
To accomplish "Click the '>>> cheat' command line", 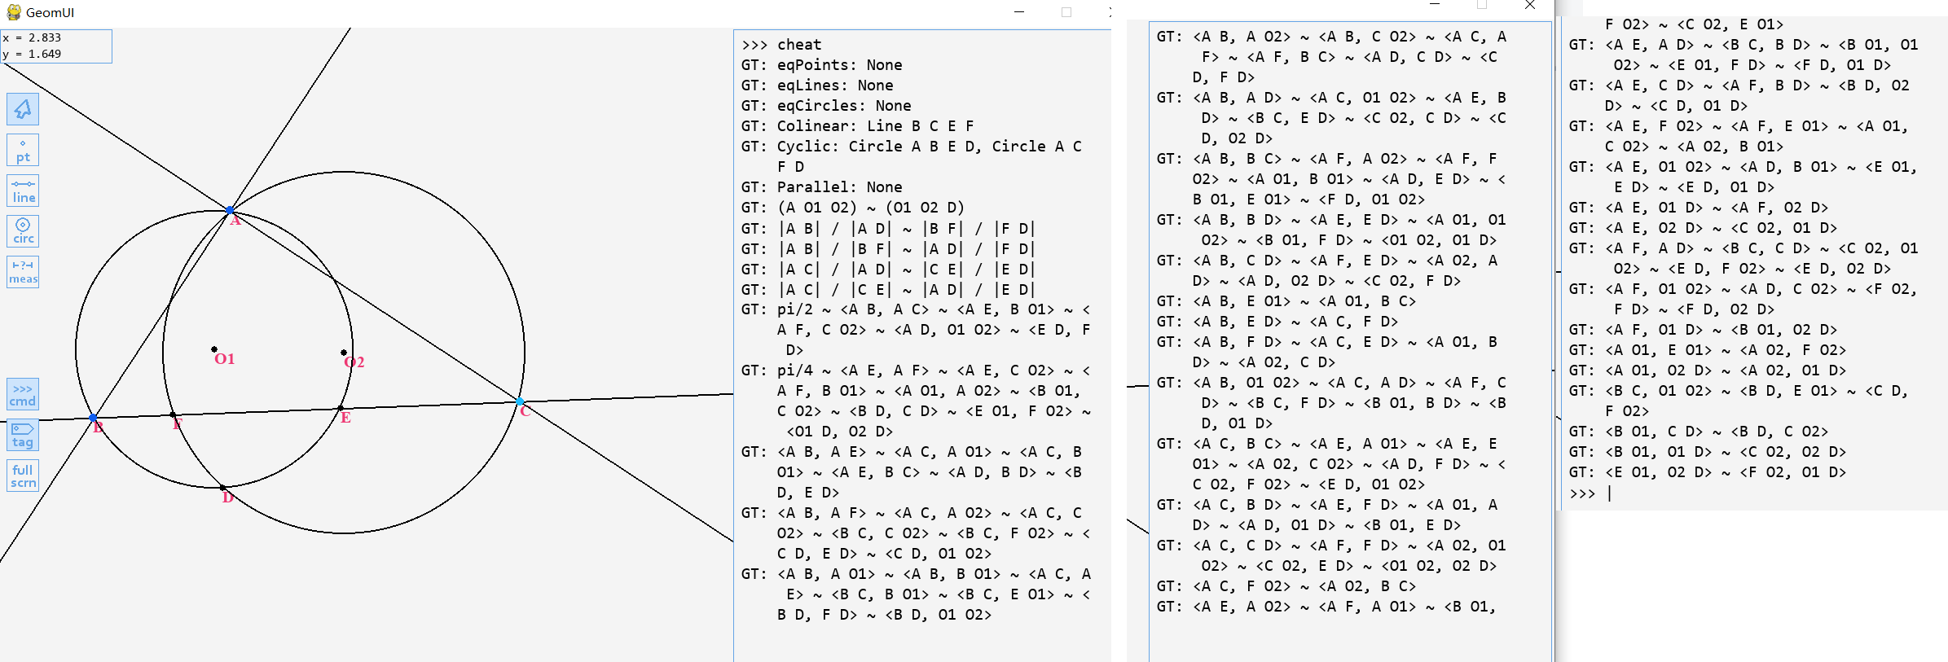I will tap(781, 45).
